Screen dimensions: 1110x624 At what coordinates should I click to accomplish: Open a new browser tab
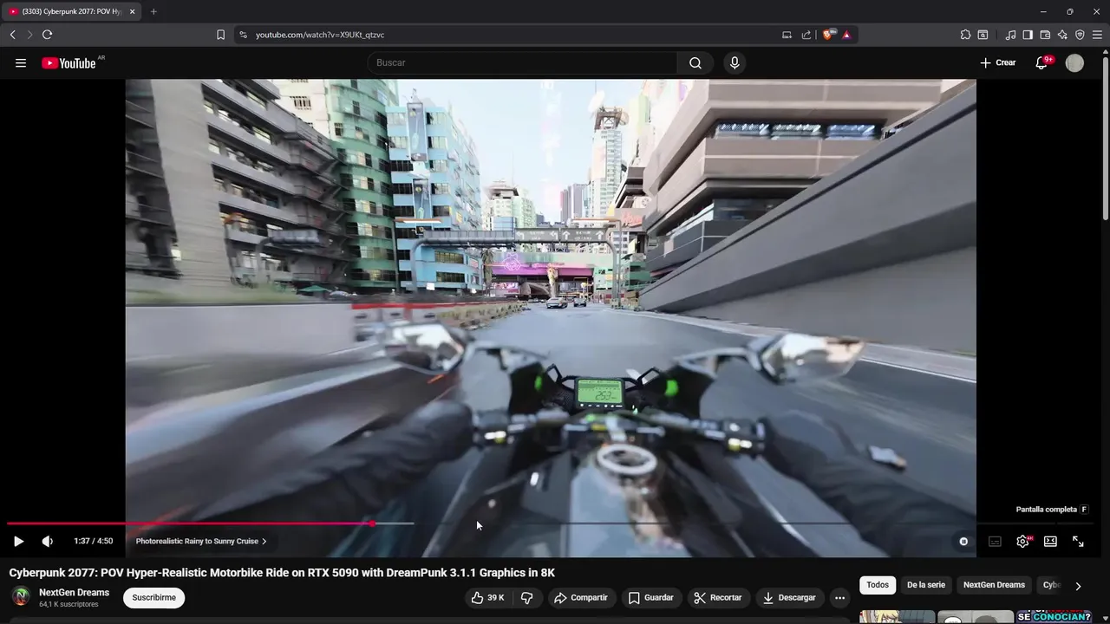[153, 11]
